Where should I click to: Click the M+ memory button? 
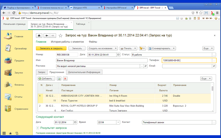[207, 18]
